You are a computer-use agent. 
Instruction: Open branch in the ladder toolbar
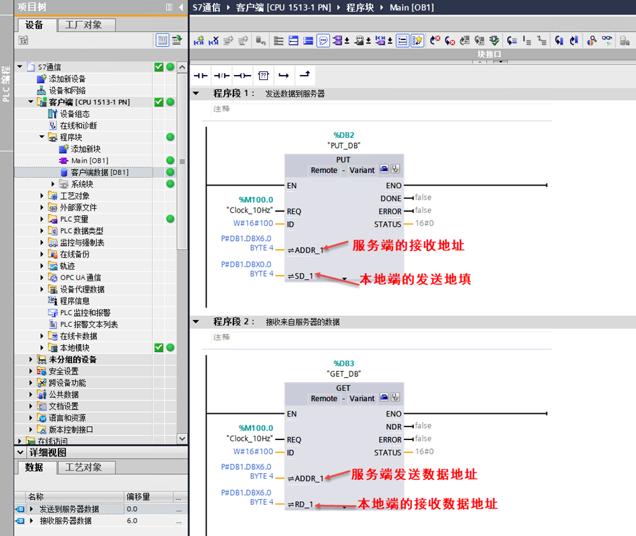(284, 76)
